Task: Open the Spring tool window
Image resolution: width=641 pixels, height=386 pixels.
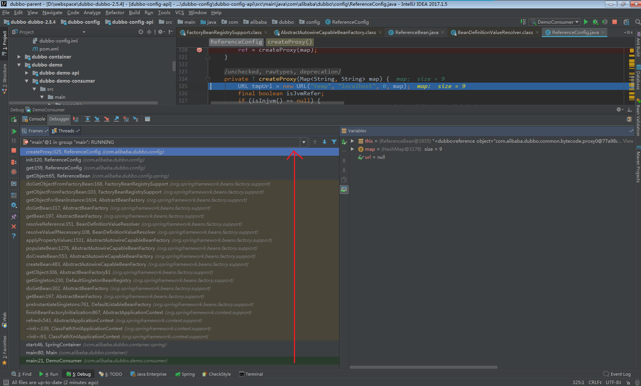Action: (185, 374)
